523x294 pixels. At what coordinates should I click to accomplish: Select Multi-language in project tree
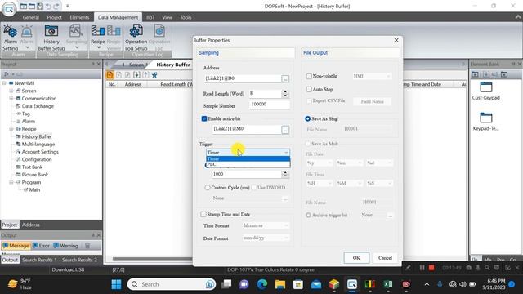tap(38, 145)
